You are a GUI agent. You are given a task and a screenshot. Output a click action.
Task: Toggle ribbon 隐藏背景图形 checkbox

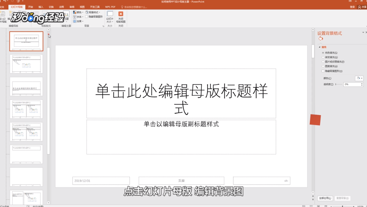coord(86,17)
